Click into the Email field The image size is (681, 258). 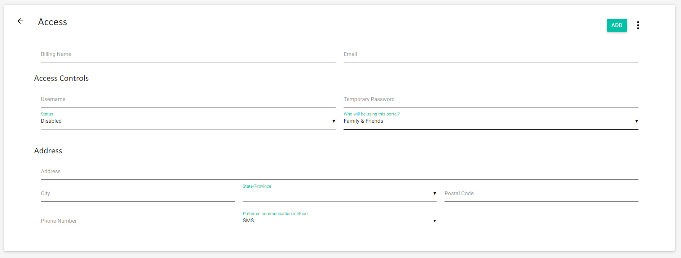click(x=490, y=54)
